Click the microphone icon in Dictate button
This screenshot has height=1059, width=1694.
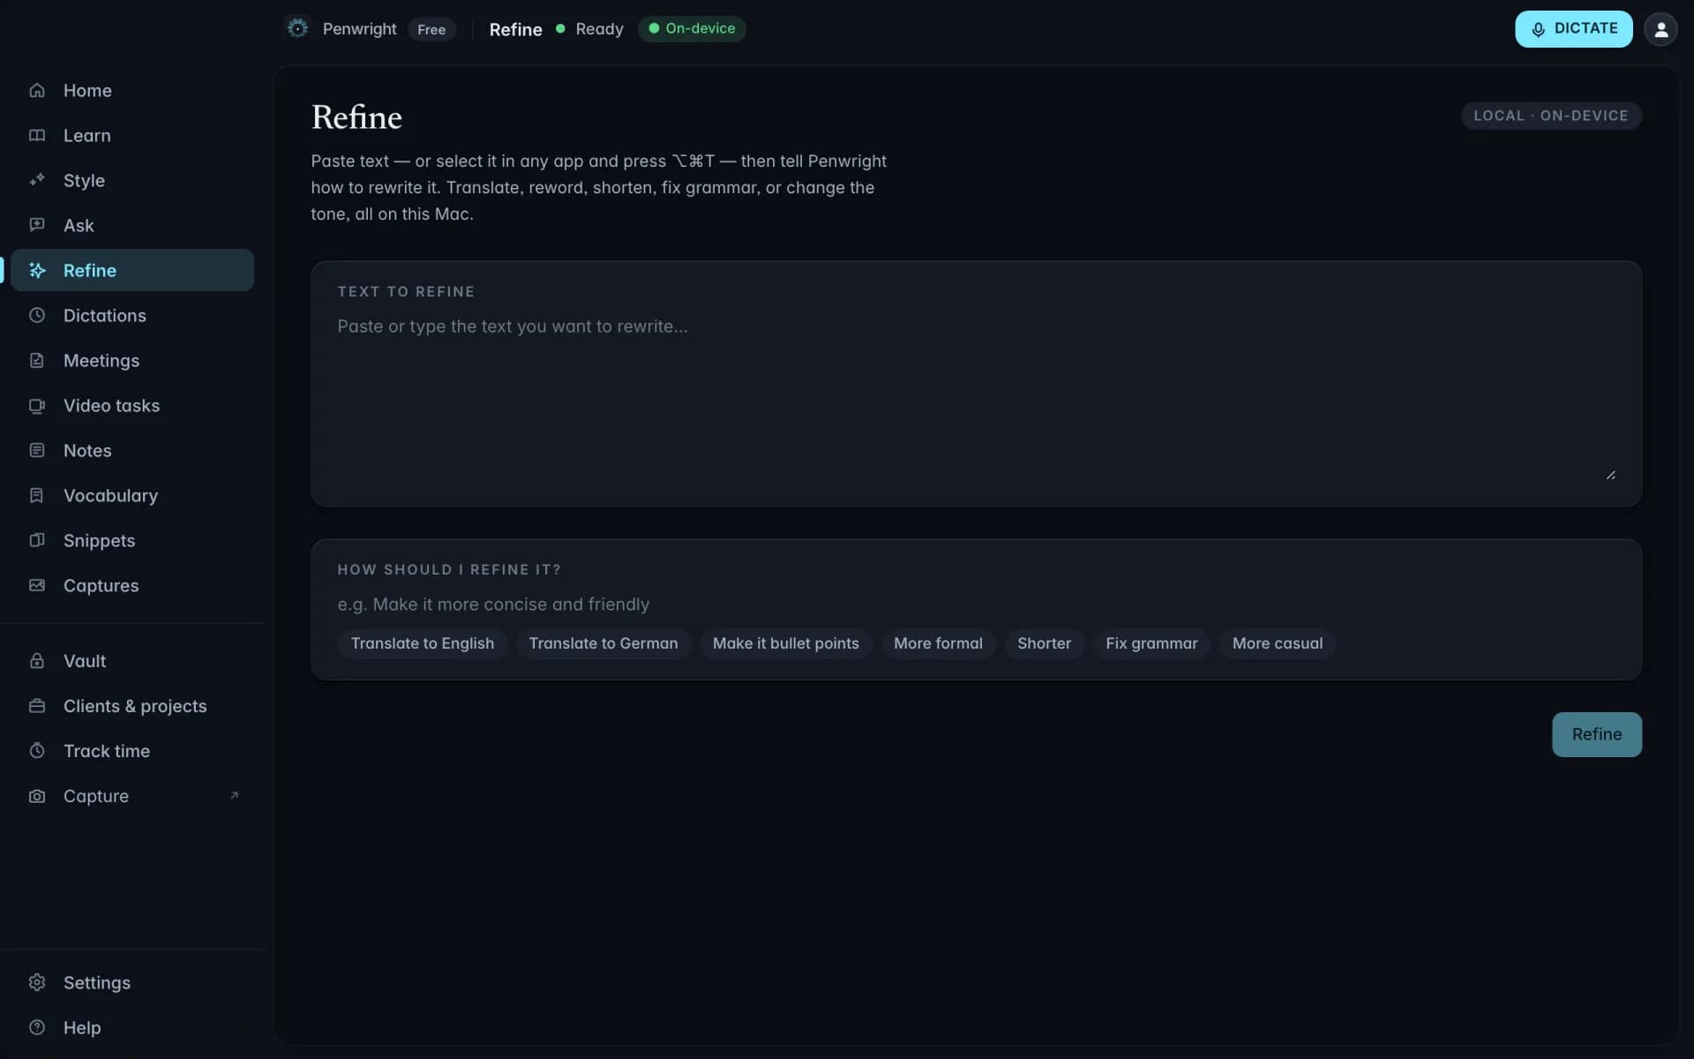1538,29
